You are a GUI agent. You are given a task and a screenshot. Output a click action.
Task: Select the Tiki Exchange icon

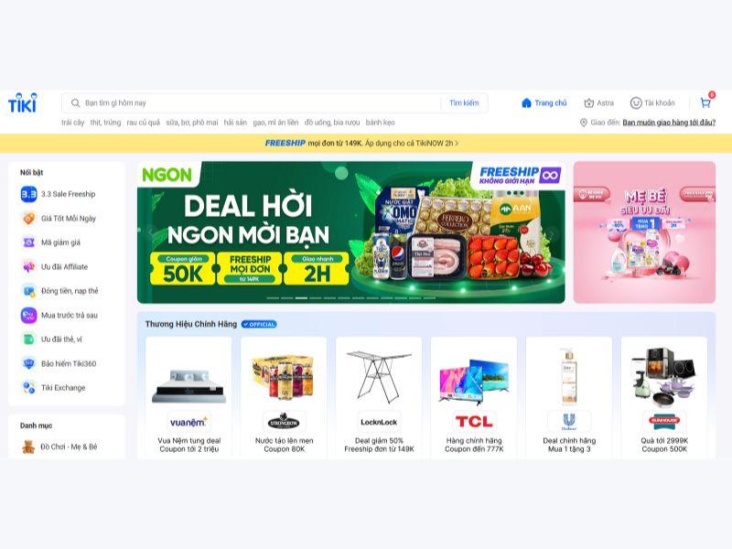tap(28, 387)
